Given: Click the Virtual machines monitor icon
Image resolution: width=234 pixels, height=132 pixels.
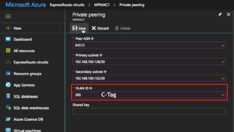Looking at the screenshot, I should pos(8,130).
